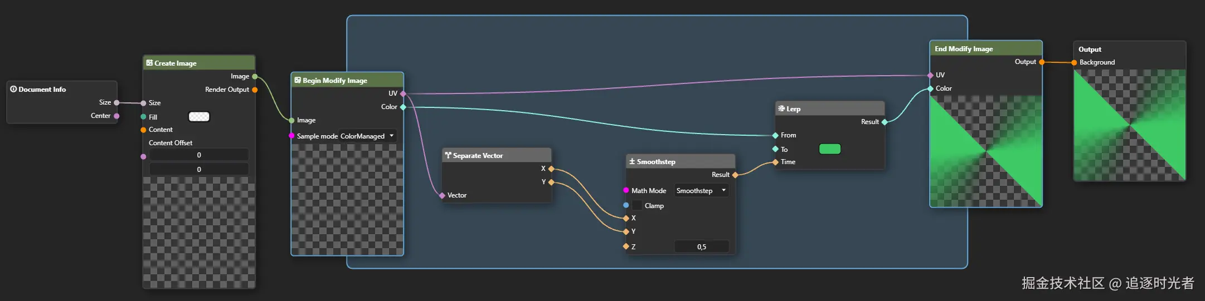Click the Y input socket on Smoothstep

(x=626, y=231)
